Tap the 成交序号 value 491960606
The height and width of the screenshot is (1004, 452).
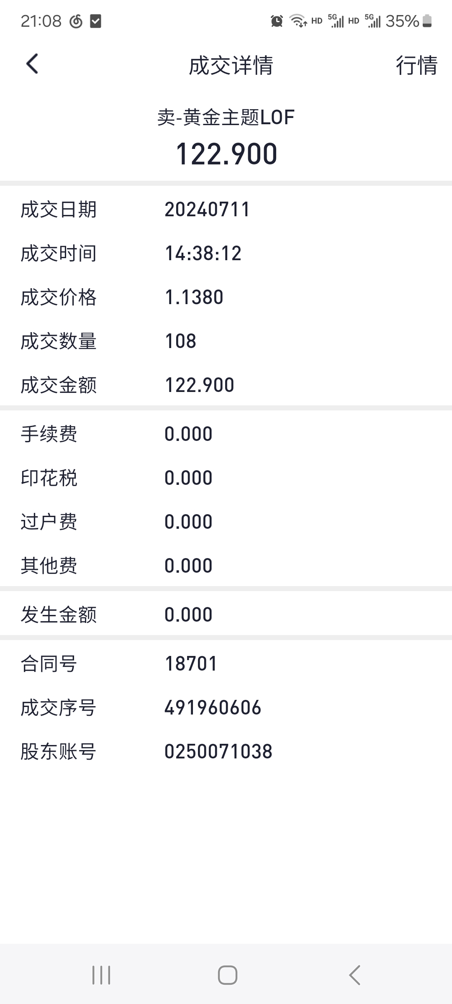pos(213,708)
